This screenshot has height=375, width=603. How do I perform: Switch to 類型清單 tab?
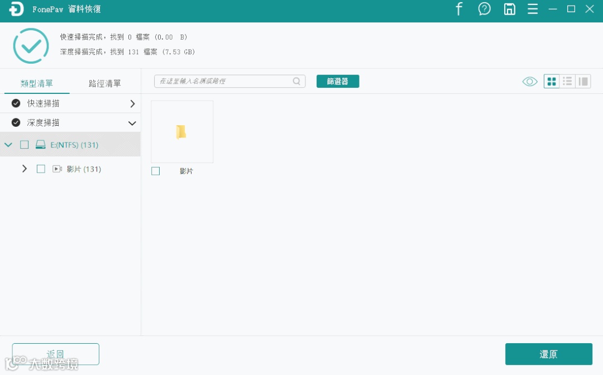36,83
